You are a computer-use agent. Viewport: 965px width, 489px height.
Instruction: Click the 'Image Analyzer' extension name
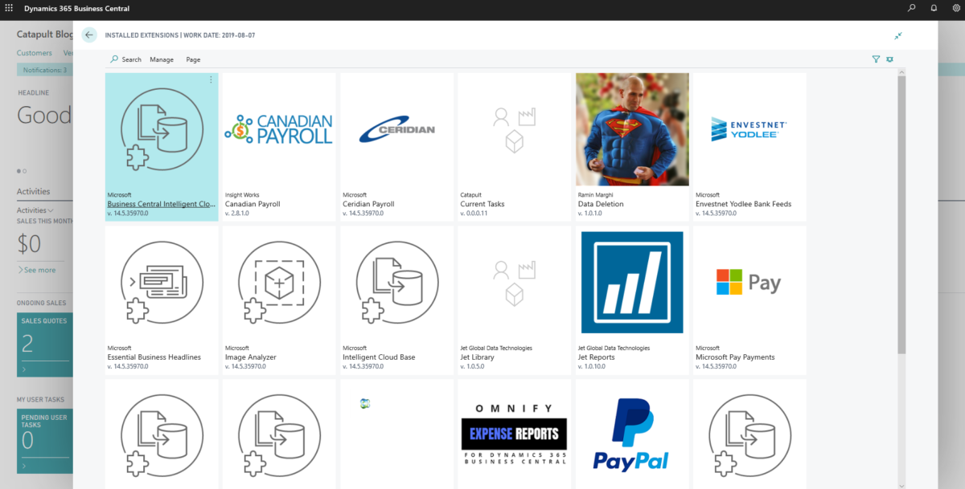250,357
